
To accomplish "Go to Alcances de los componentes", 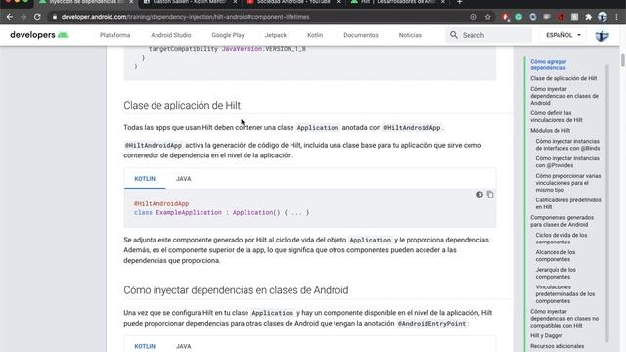I will (556, 255).
